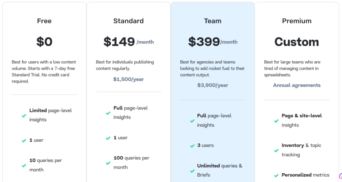Click the $3,900/year annual price
342x182 pixels.
click(x=213, y=85)
